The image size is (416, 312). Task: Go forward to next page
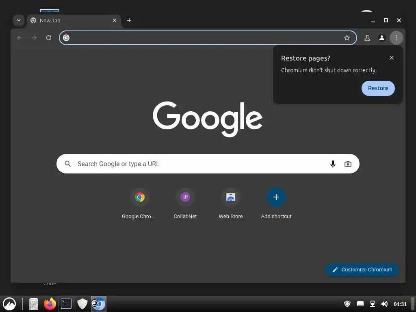tap(34, 38)
